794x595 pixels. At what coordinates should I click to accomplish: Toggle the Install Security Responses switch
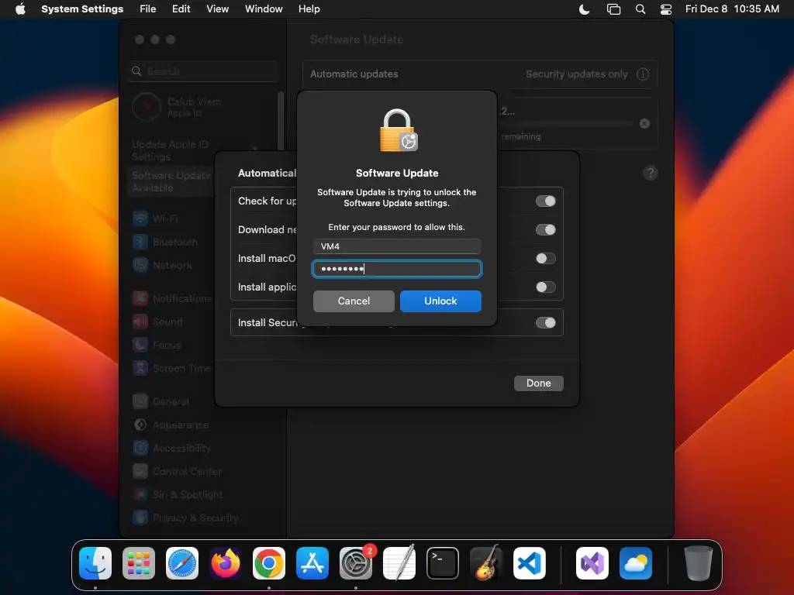545,323
